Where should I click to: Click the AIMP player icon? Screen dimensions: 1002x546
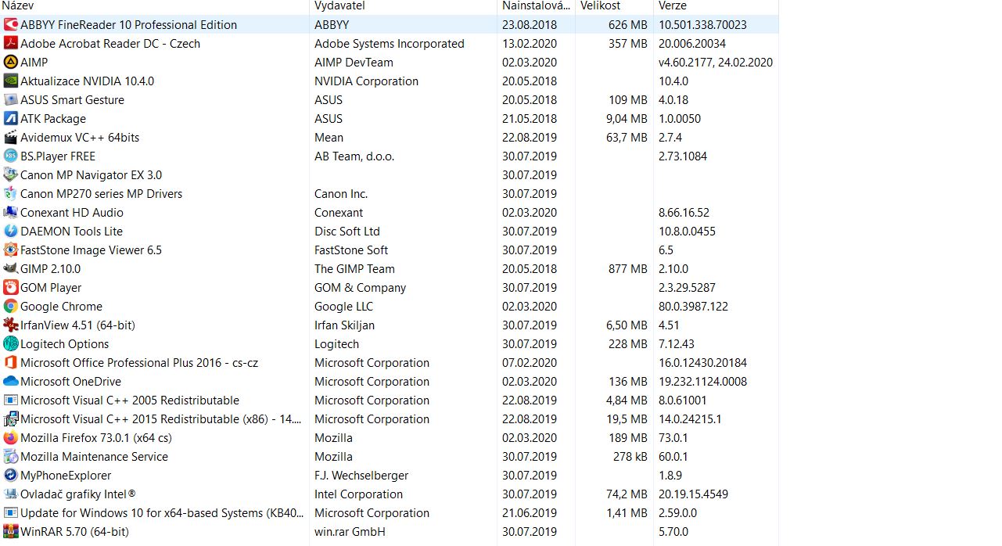(x=11, y=63)
